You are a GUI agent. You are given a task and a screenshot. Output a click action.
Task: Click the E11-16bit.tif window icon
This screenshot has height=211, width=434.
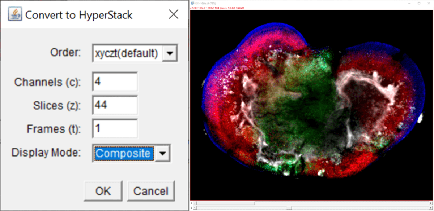[192, 3]
